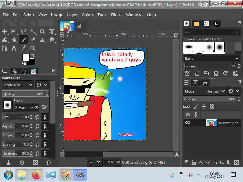Screen dimensions: 243x182
Task: Toggle the Hardness link to brush defaults
Action: click(x=45, y=153)
